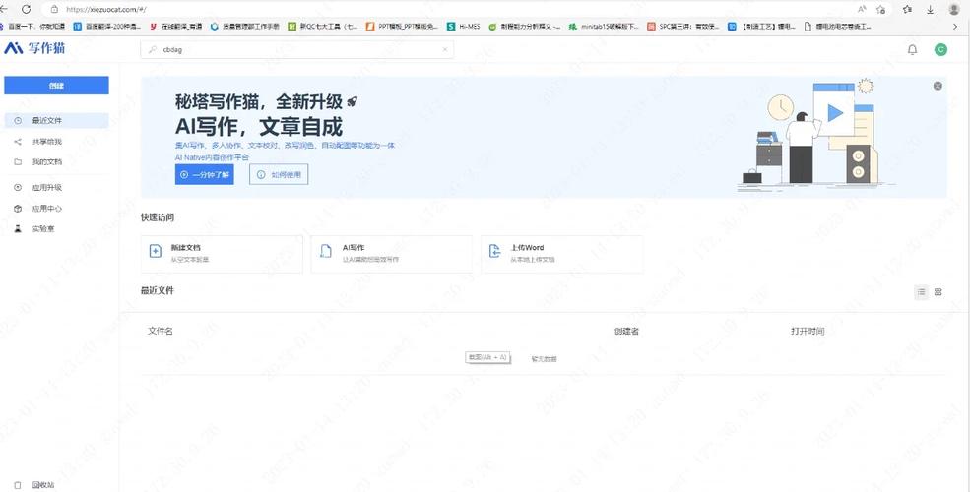Open the 质量管理部工作手册 bookmark
The width and height of the screenshot is (970, 492).
point(245,27)
